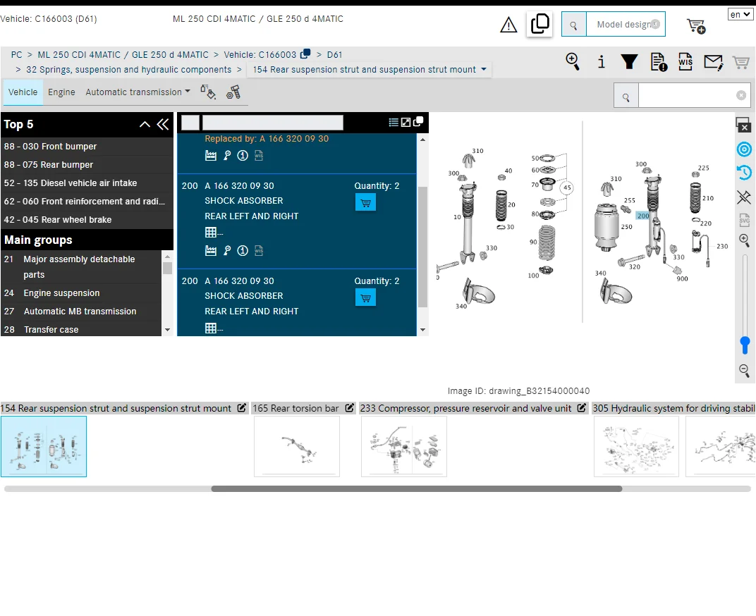
Task: Select the '233 Compressor' drawing thumbnail
Action: coord(404,446)
